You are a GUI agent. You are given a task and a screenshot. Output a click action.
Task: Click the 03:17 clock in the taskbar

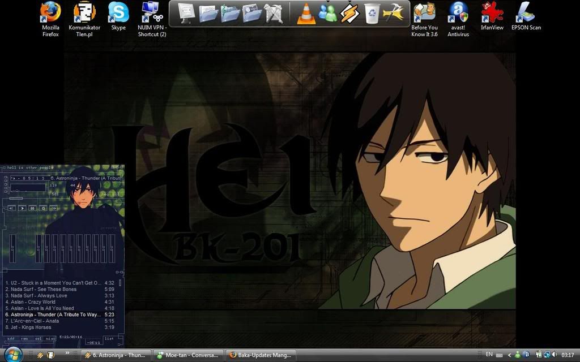coord(568,355)
